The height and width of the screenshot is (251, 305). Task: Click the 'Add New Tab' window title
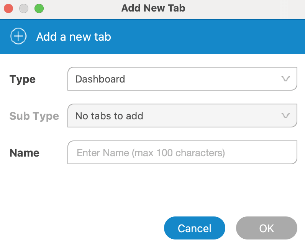coord(153,8)
